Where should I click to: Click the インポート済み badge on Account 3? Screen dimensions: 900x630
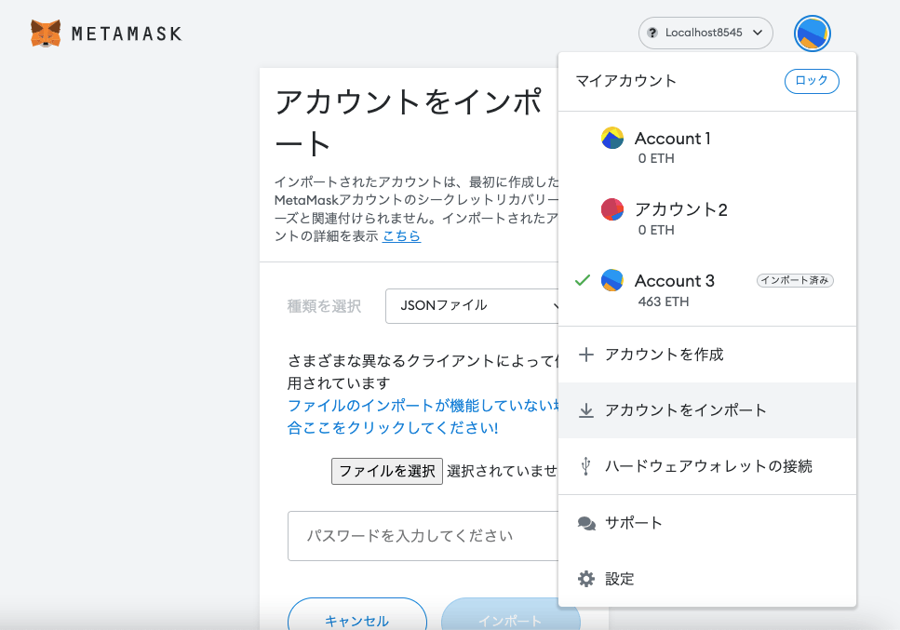pyautogui.click(x=795, y=280)
